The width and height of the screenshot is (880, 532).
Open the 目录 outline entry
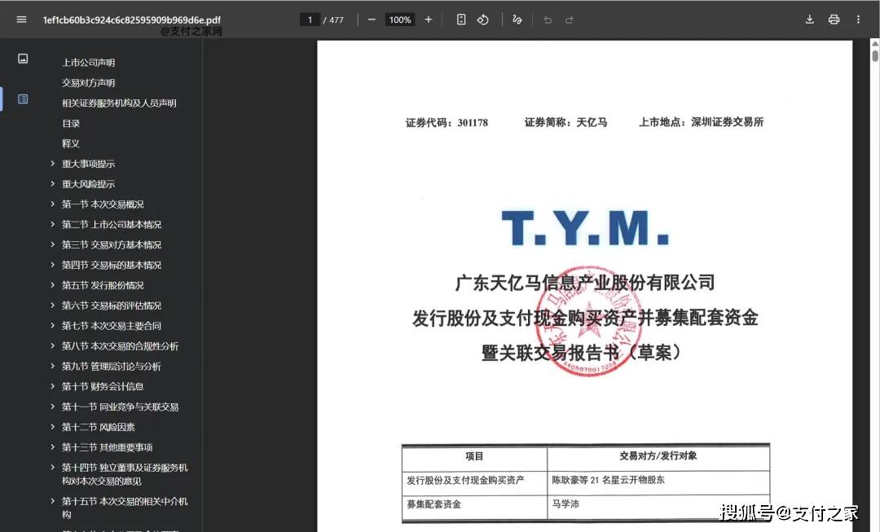(71, 123)
